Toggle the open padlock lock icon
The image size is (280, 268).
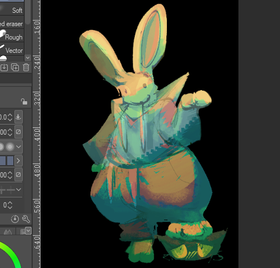click(24, 102)
